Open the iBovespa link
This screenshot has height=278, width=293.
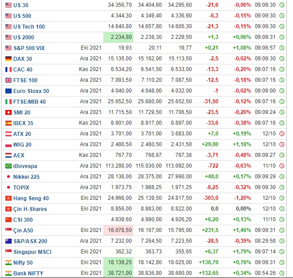25,166
